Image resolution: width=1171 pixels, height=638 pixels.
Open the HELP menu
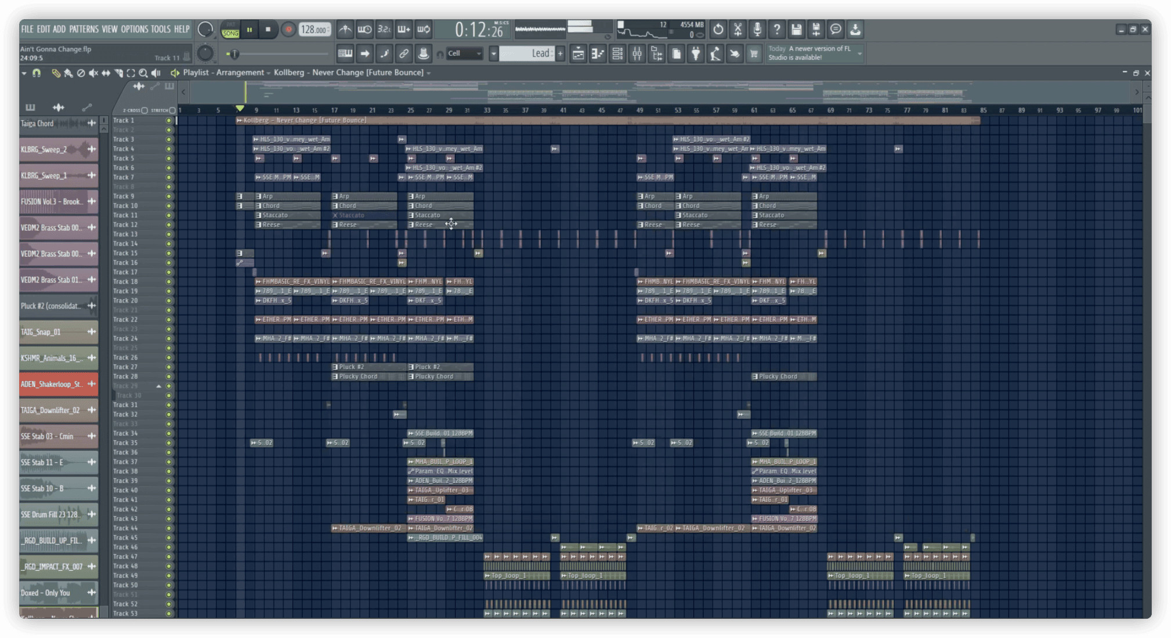coord(182,29)
